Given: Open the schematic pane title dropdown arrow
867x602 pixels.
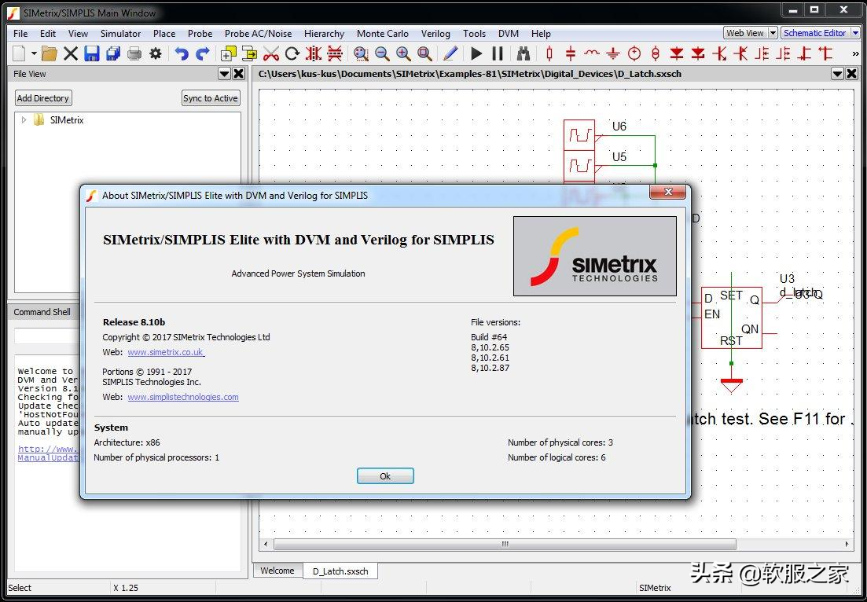Looking at the screenshot, I should 838,74.
